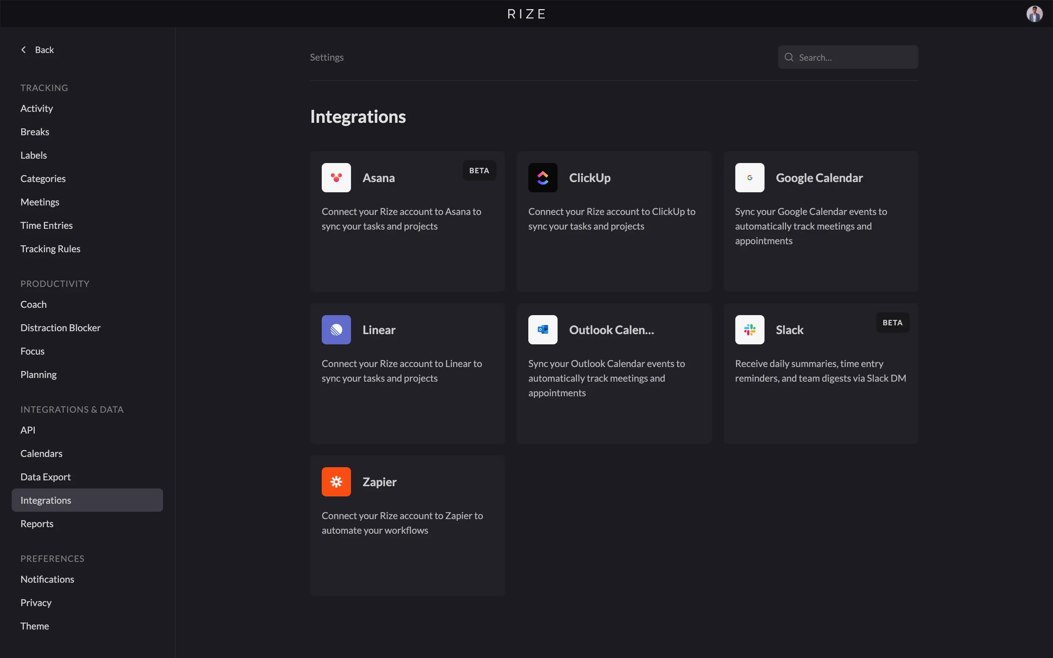This screenshot has width=1053, height=658.
Task: Click the Google Calendar logo icon
Action: 749,178
